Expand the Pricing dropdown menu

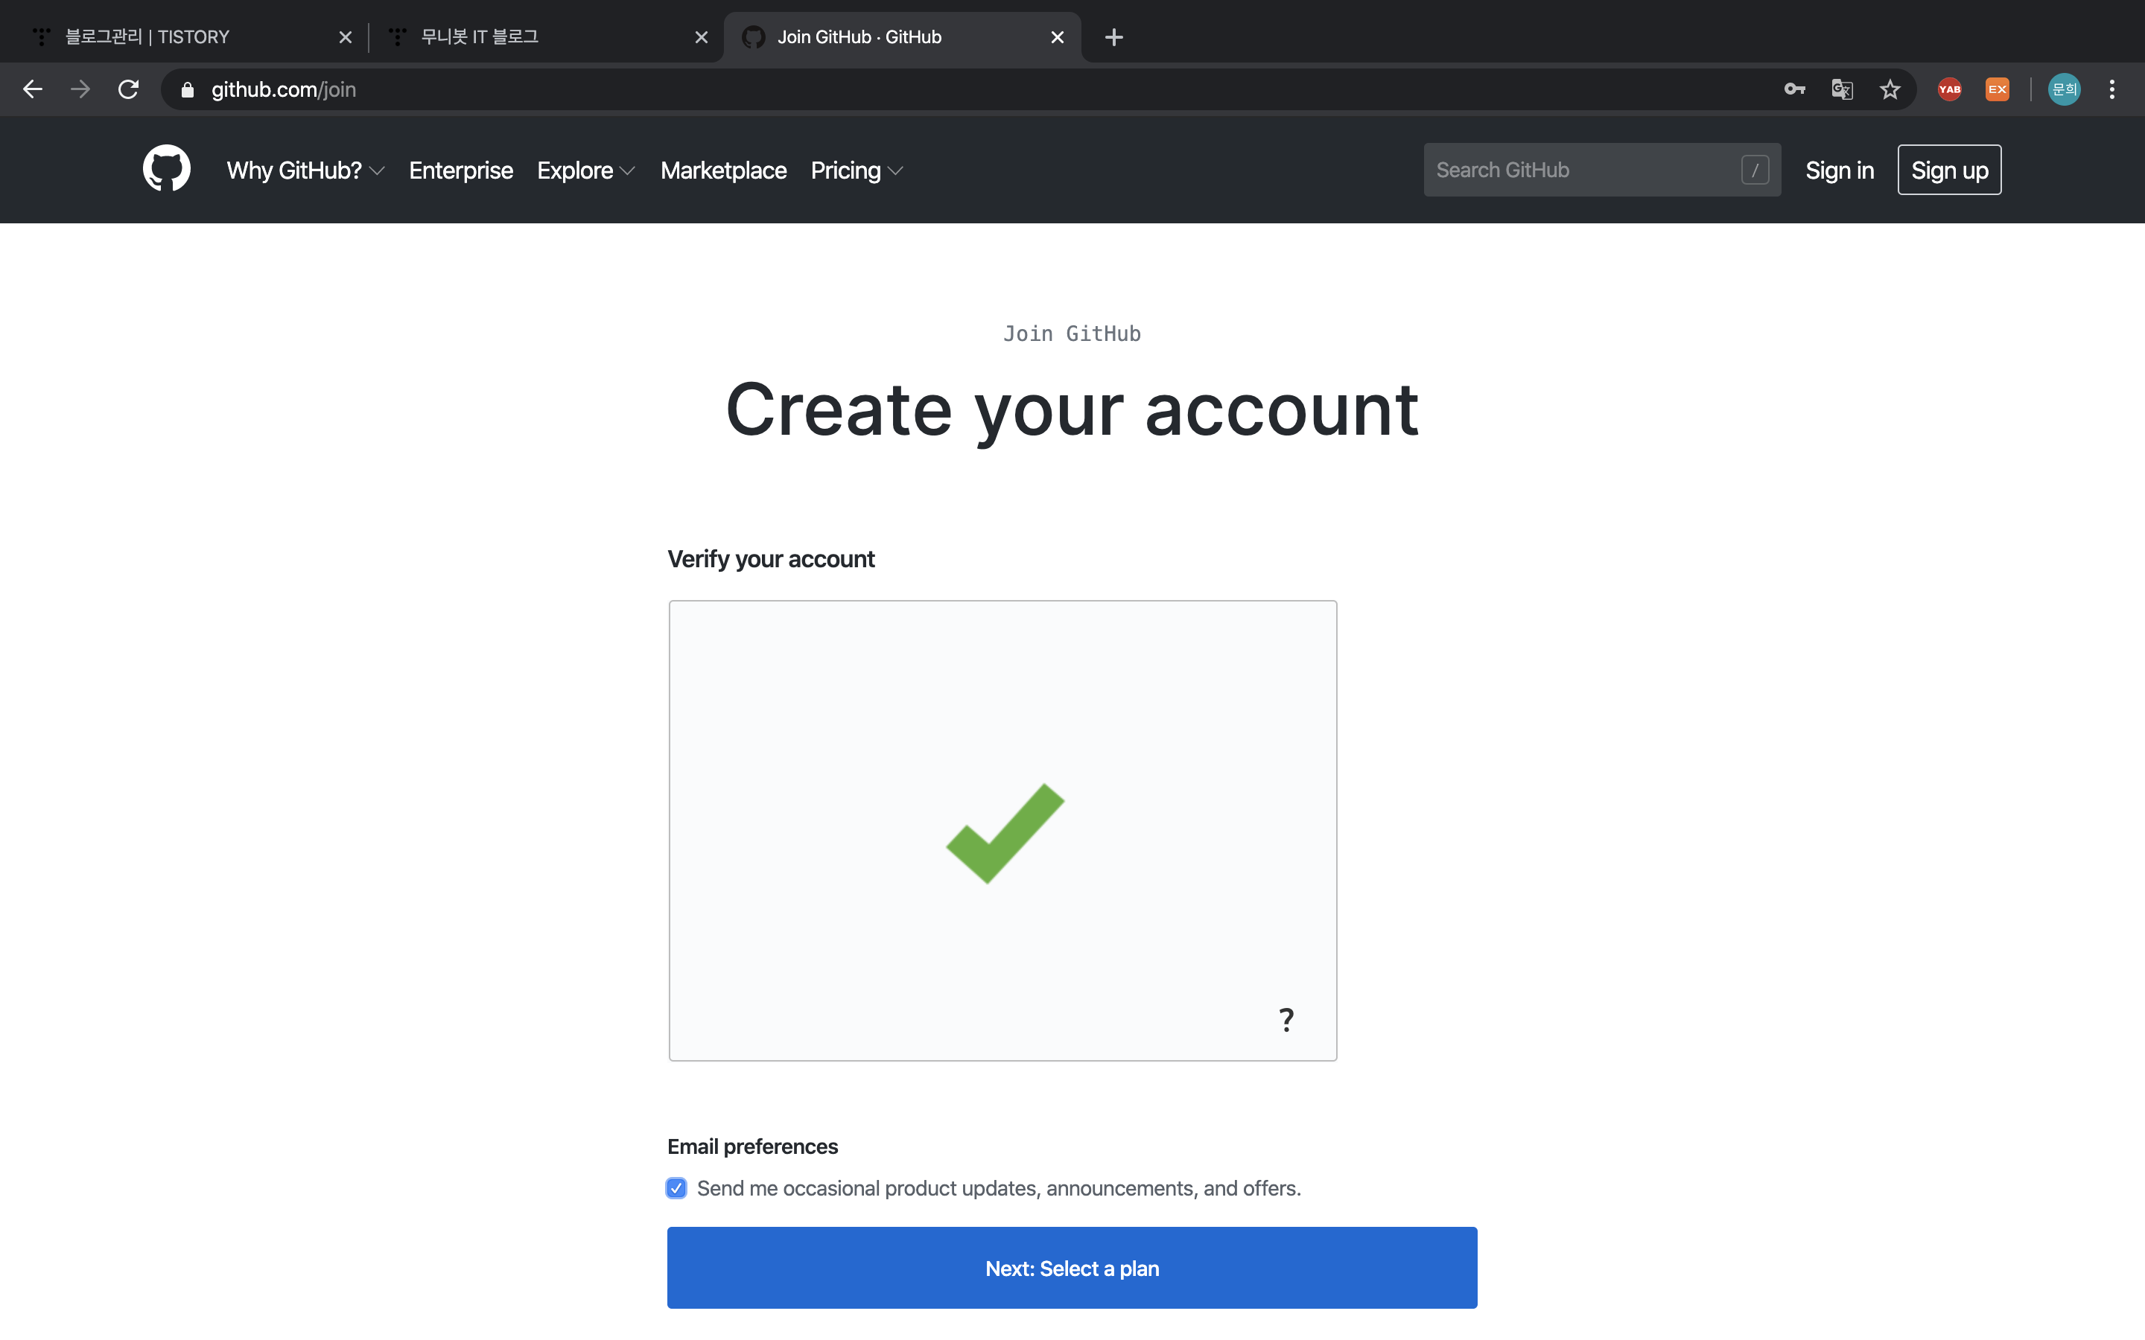click(x=857, y=170)
